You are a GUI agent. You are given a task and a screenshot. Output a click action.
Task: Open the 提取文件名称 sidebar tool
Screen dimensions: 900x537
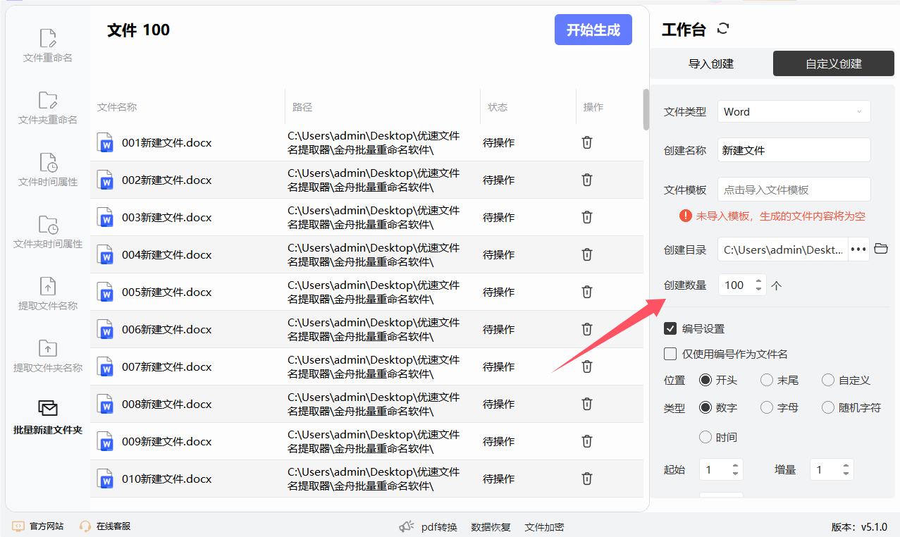coord(48,294)
